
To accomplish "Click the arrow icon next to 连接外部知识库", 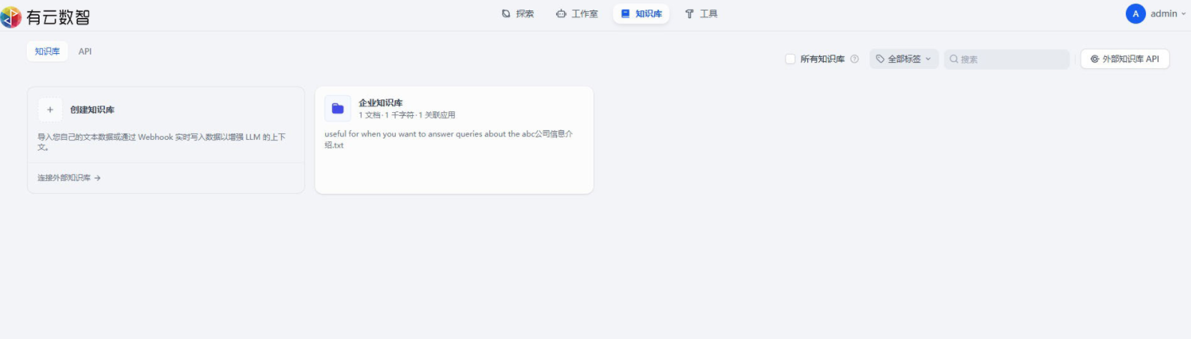I will point(97,178).
